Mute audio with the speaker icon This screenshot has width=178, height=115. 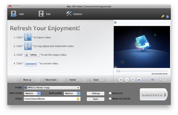tap(152, 80)
